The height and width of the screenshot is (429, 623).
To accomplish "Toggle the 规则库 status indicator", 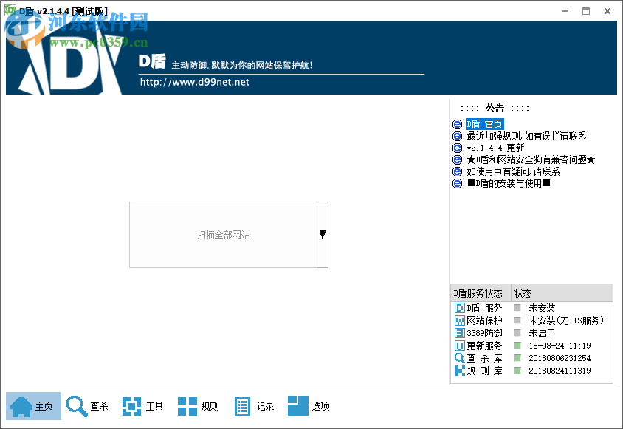I will pyautogui.click(x=517, y=369).
